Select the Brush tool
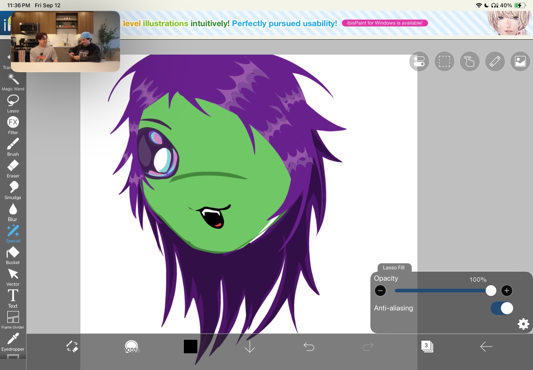The width and height of the screenshot is (533, 370). (13, 147)
